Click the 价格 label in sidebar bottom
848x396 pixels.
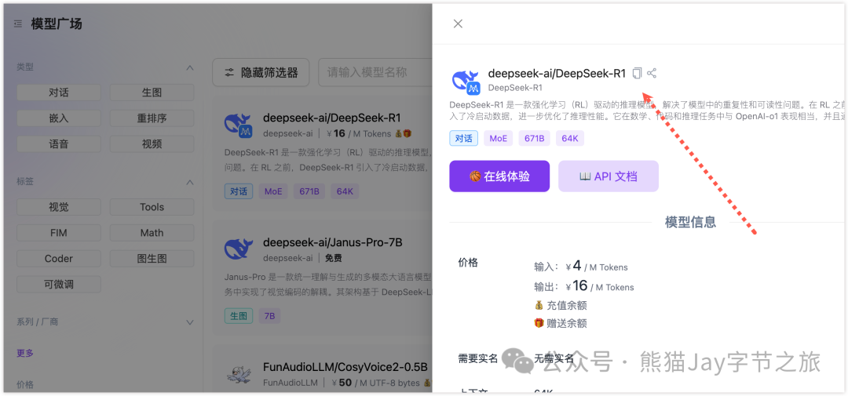(25, 385)
